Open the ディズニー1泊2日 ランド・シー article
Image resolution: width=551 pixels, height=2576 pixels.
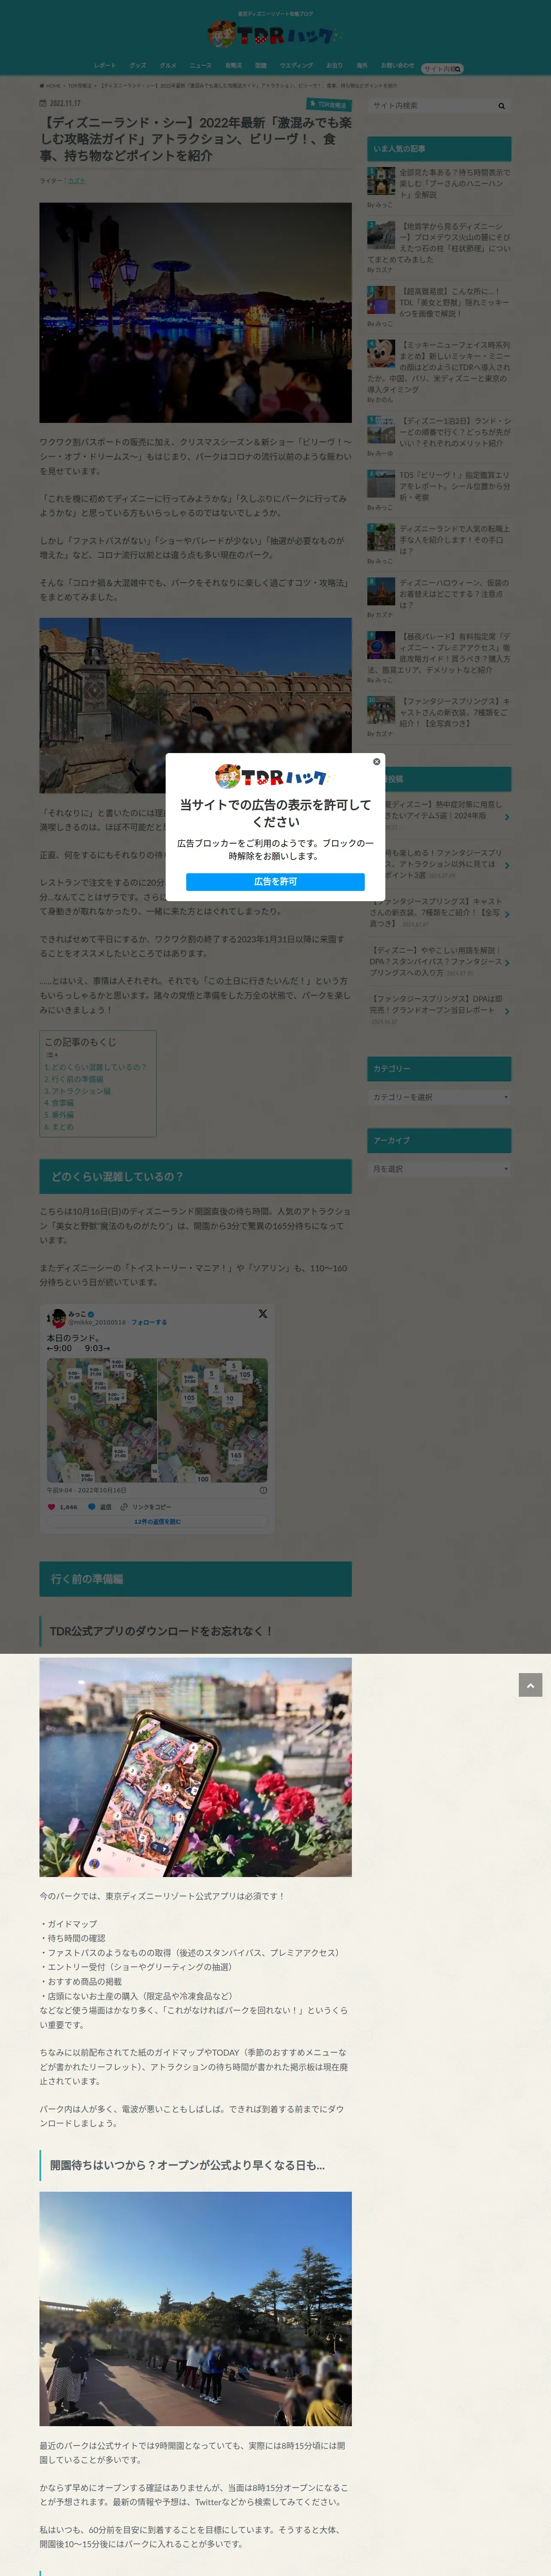(x=455, y=431)
